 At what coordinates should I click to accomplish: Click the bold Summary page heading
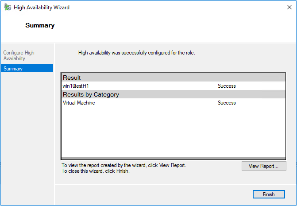pos(40,25)
